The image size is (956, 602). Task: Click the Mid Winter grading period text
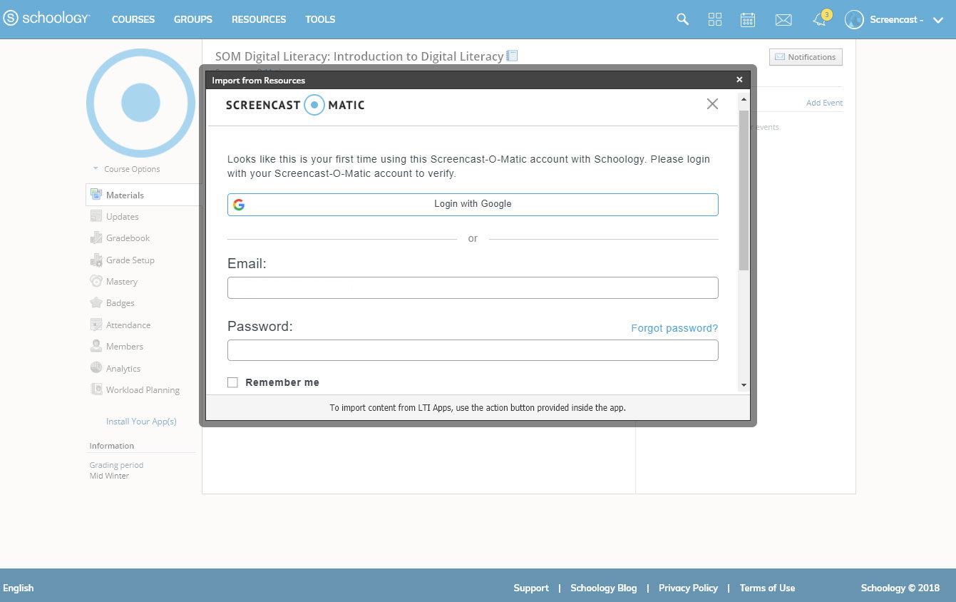pos(109,476)
